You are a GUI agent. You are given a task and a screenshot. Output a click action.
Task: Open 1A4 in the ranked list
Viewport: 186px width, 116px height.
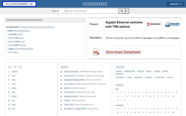pos(13,80)
